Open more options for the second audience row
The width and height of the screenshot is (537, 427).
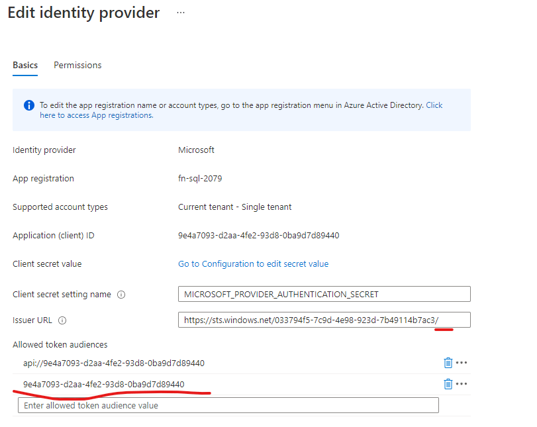[462, 384]
